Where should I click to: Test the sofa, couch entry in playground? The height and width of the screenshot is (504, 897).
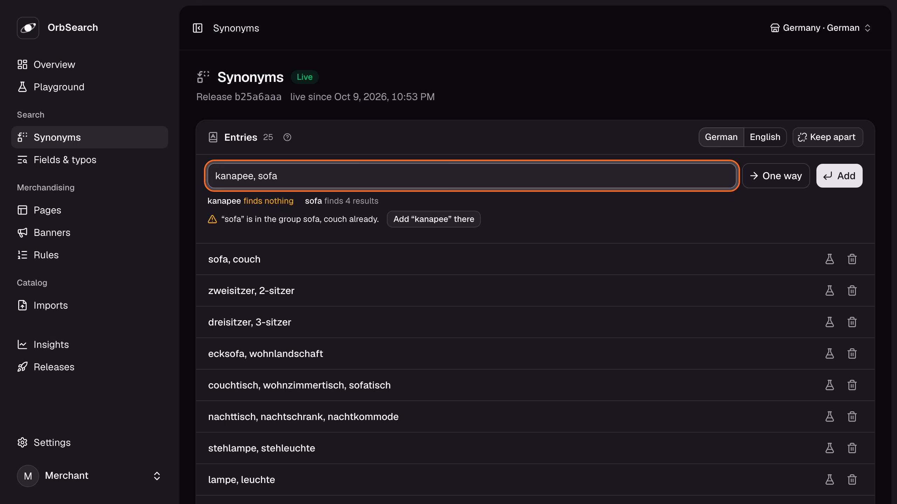click(830, 259)
